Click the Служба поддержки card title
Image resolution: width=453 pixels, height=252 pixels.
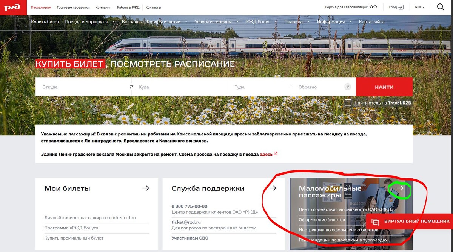pos(208,188)
